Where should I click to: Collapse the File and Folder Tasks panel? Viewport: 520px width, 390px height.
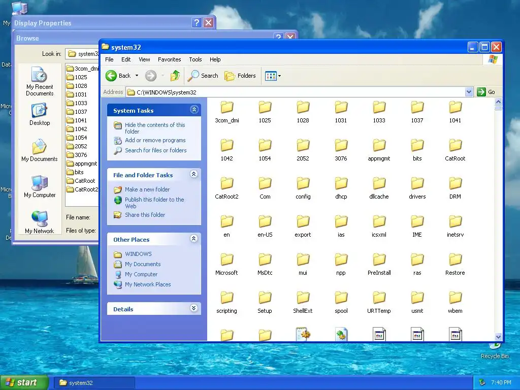tap(194, 174)
